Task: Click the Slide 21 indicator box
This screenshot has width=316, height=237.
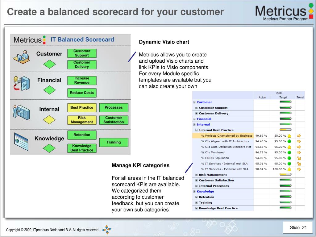Action: point(298,228)
